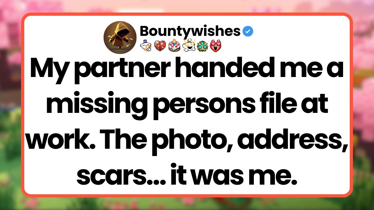
Task: Select the heart-eyes laughing face award
Action: coord(216,45)
